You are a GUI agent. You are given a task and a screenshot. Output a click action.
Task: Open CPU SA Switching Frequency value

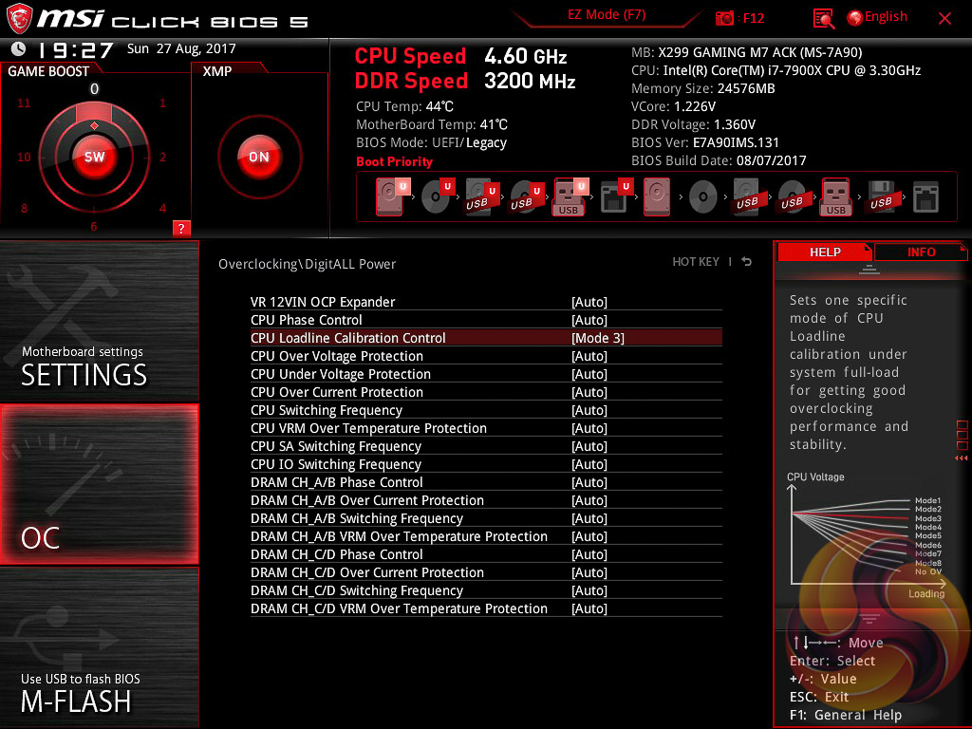click(589, 446)
